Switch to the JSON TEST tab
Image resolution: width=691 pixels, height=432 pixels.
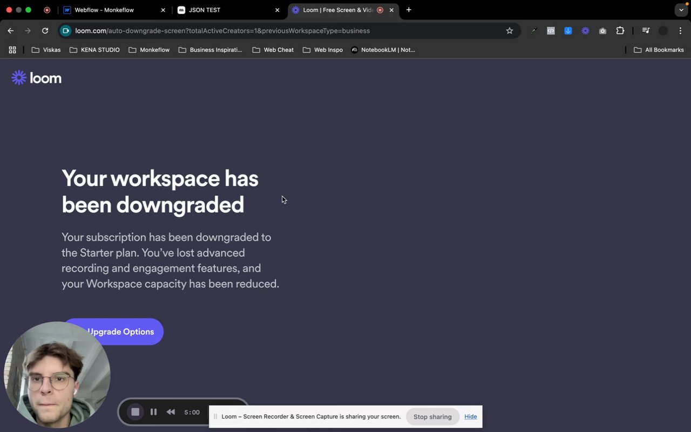point(228,10)
